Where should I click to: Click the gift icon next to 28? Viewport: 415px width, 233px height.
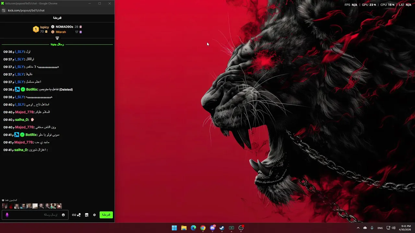click(x=81, y=27)
